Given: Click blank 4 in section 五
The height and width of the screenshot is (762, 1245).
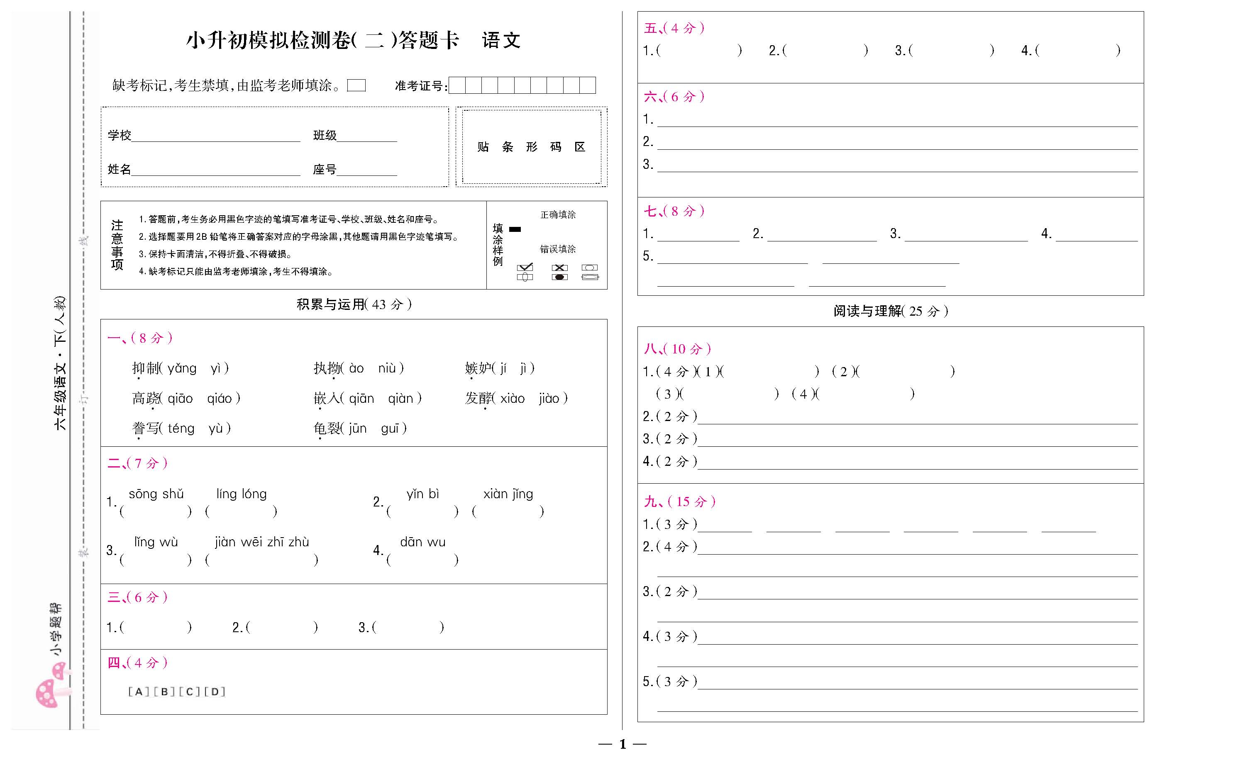Looking at the screenshot, I should click(1078, 50).
